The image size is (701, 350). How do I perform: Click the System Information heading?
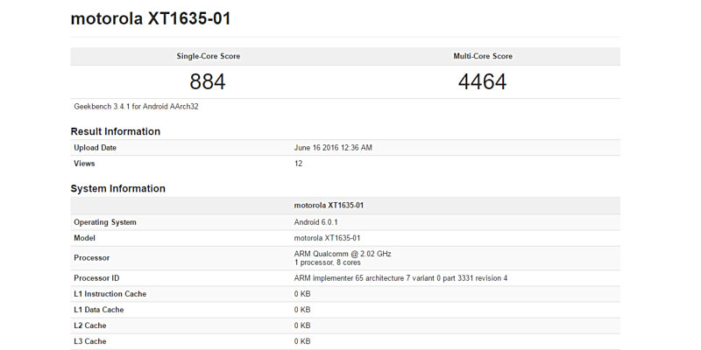118,188
